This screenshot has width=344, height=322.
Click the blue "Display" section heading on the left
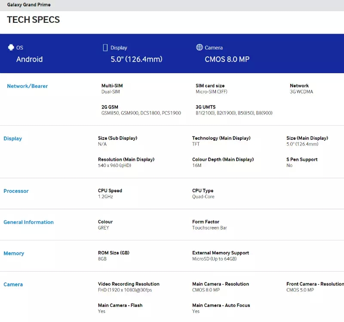[13, 139]
